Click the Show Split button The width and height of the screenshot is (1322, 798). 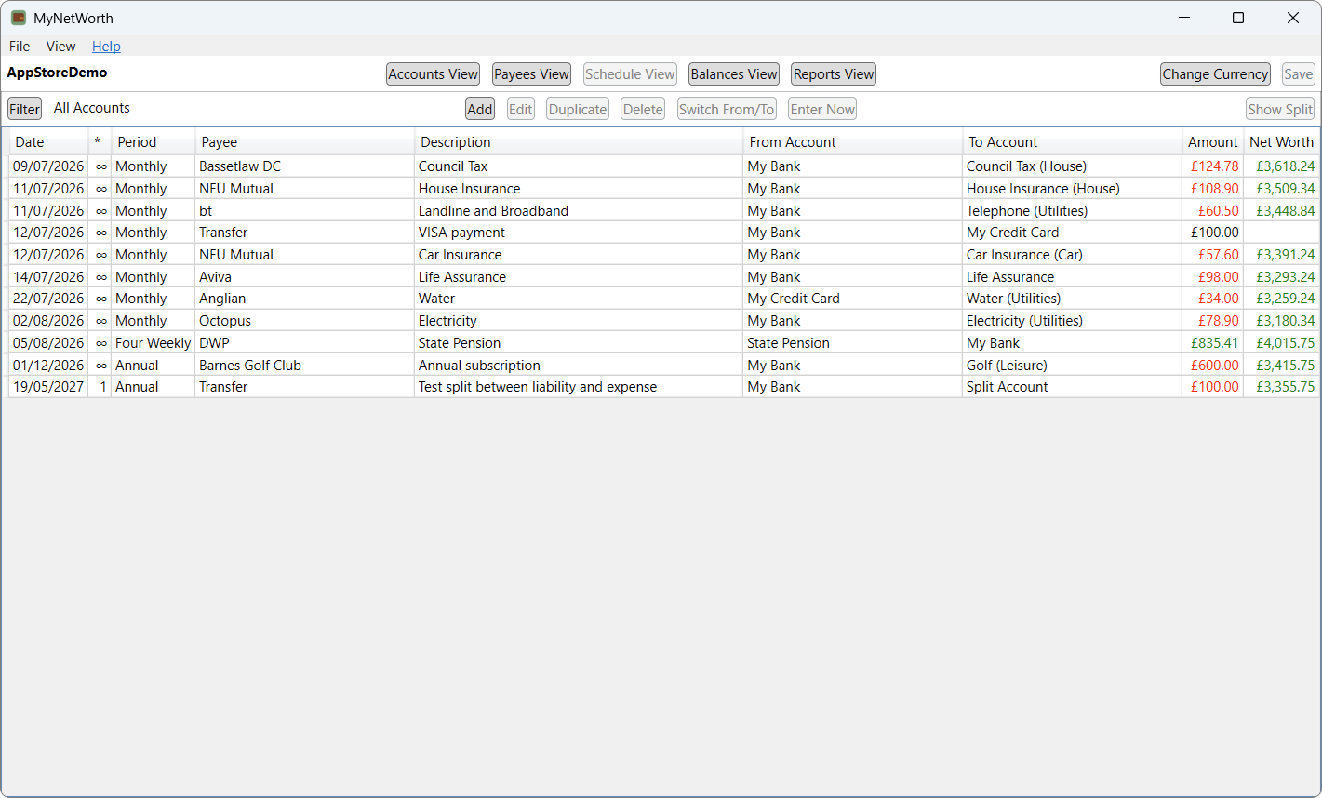(x=1280, y=109)
